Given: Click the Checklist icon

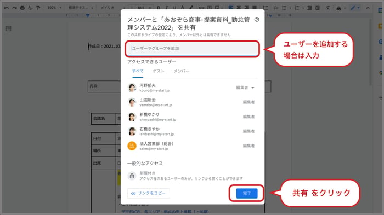Looking at the screenshot, I should (276, 8).
